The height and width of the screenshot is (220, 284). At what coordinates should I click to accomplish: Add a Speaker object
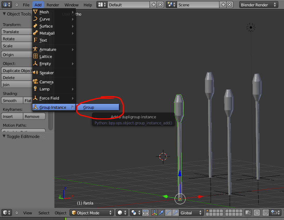tap(54, 73)
